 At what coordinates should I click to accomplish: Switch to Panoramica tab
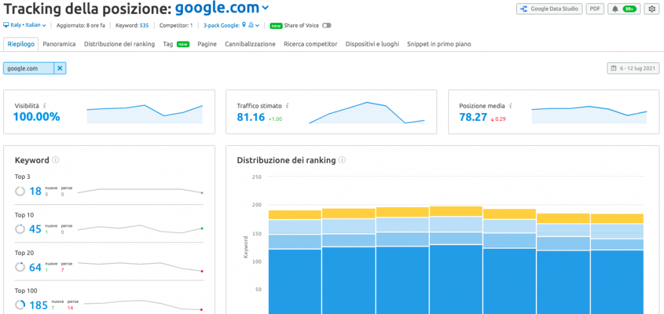pos(59,44)
